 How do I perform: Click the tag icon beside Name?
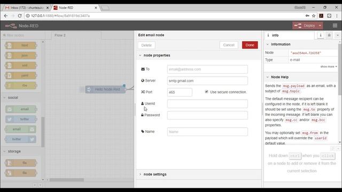click(143, 131)
